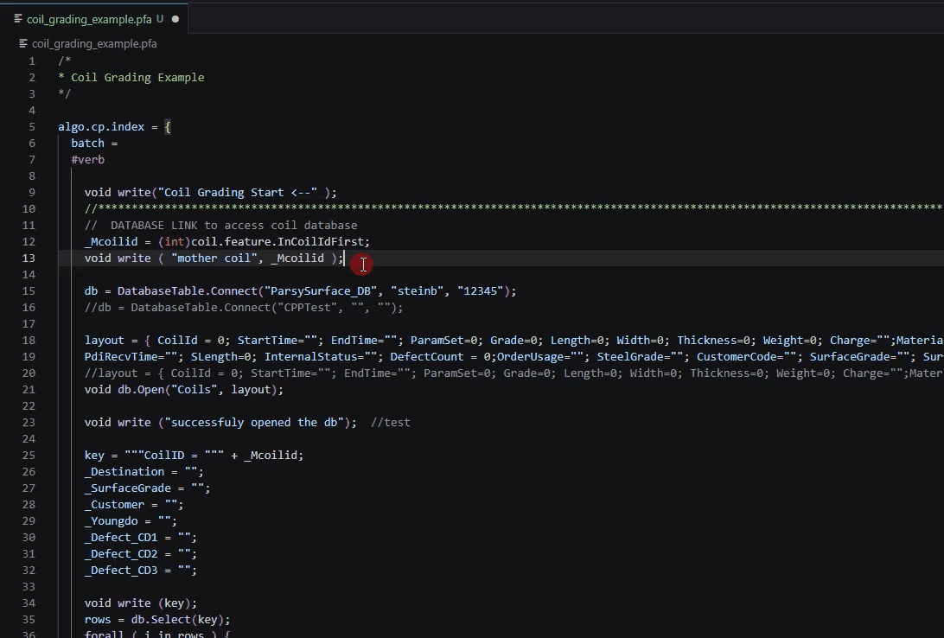Click the "//test" comment
944x638 pixels.
tap(391, 423)
